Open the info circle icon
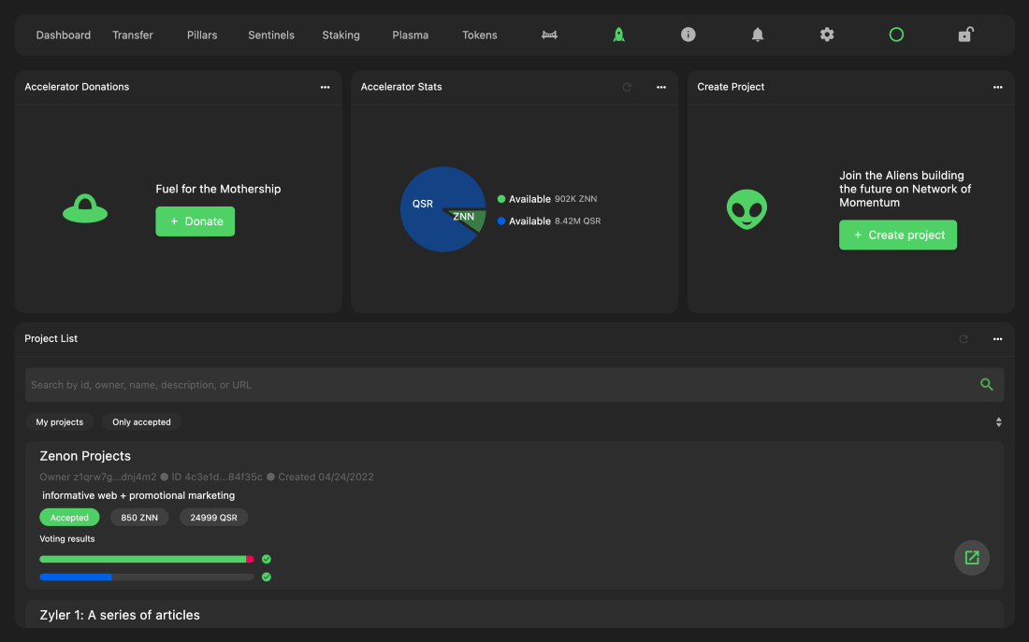This screenshot has width=1029, height=642. [x=688, y=35]
